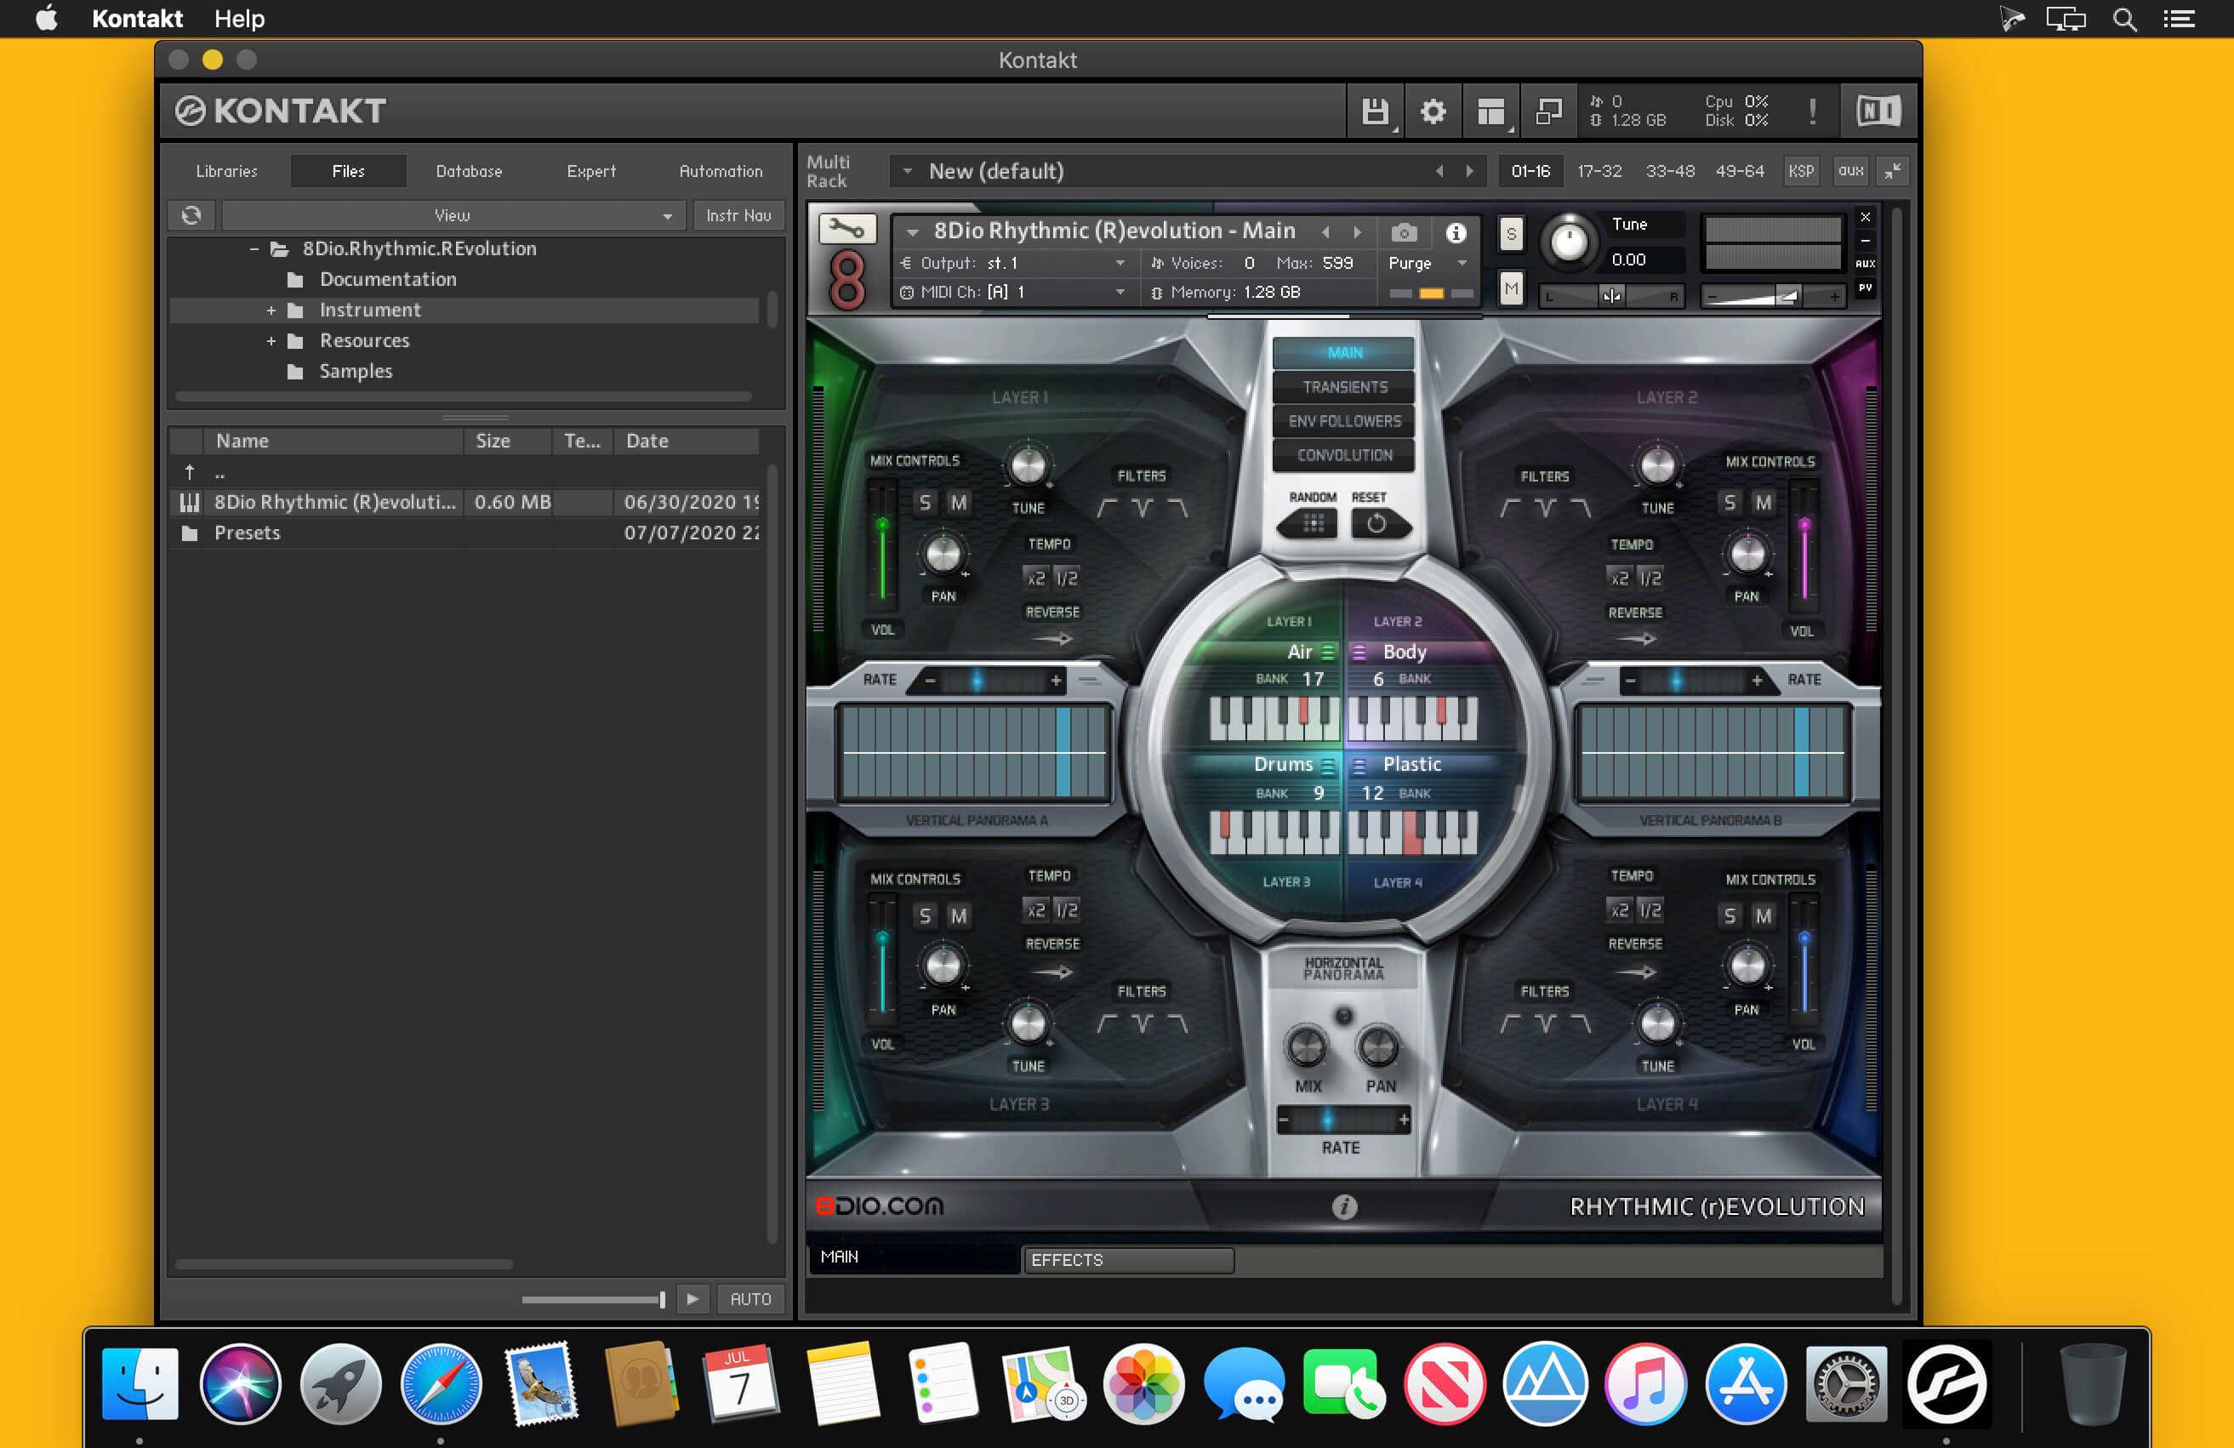The width and height of the screenshot is (2234, 1448).
Task: Click the Instr Nav button
Action: click(738, 215)
